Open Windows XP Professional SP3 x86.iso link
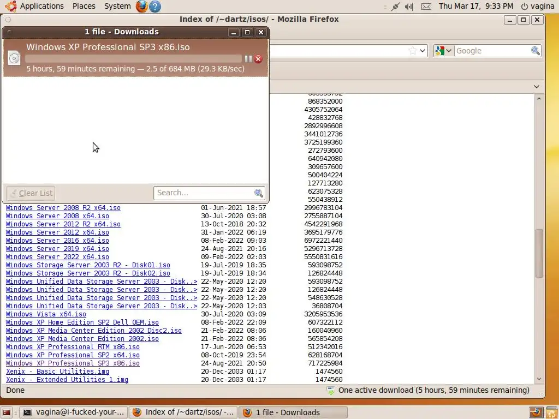Viewport: 559px width, 419px height. coord(73,363)
